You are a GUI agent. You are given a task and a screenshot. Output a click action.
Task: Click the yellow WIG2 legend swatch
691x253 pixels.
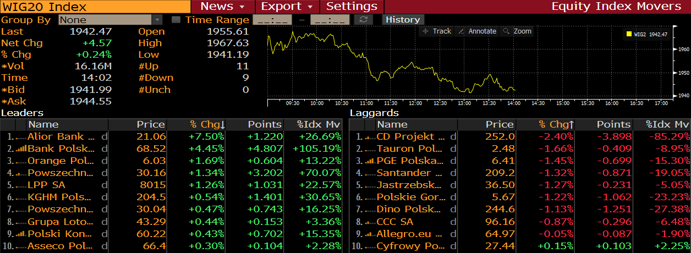point(629,34)
